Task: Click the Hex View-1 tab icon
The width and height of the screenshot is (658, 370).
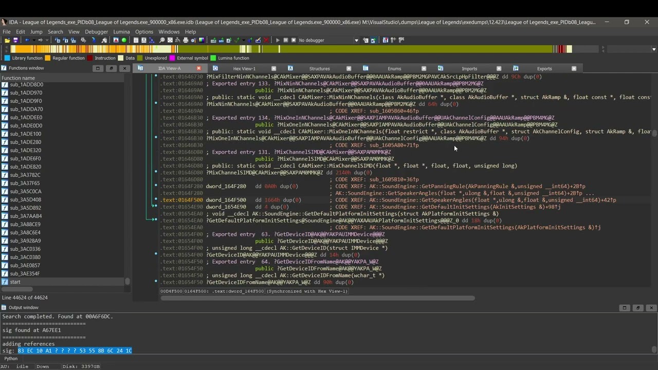Action: (x=215, y=68)
